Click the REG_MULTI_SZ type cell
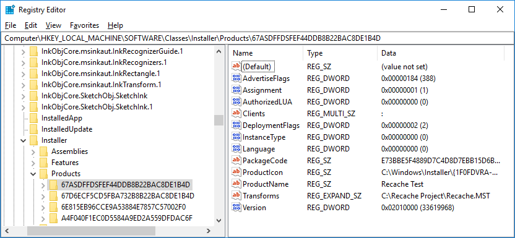The height and width of the screenshot is (238, 515). pos(331,113)
